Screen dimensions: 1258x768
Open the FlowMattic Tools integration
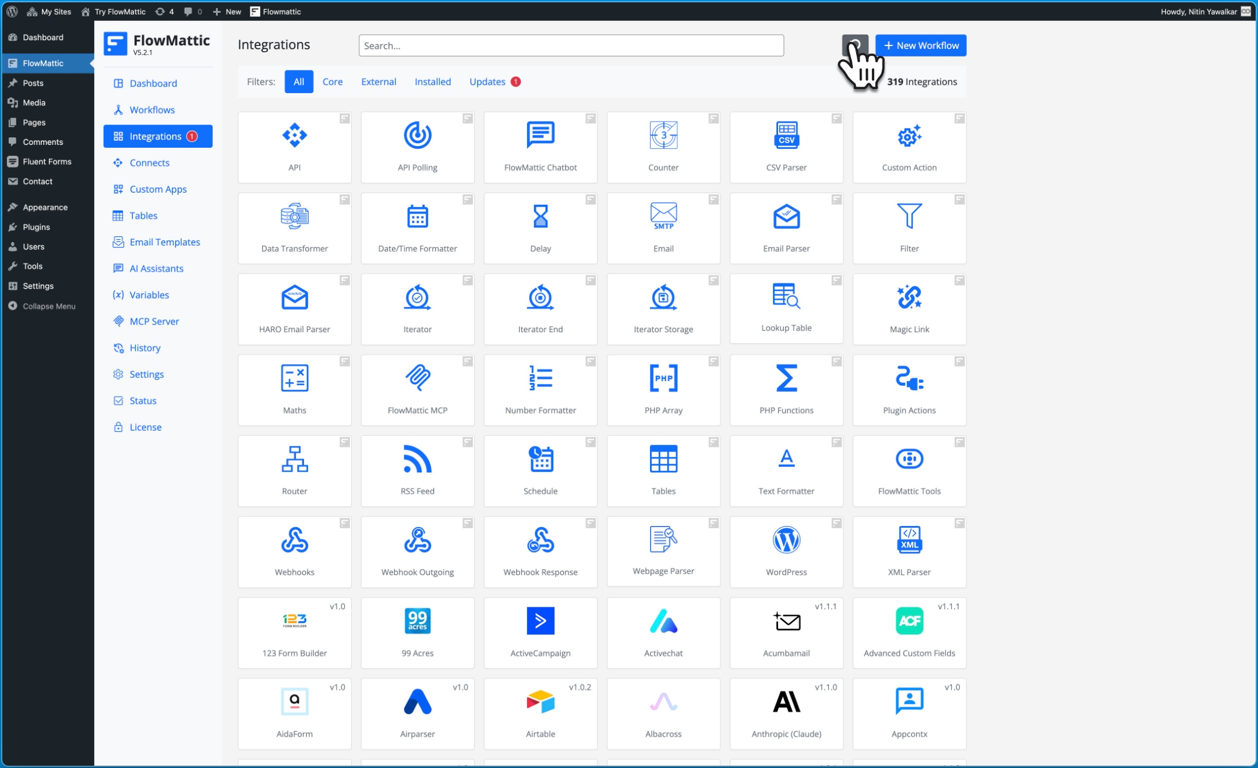tap(909, 471)
